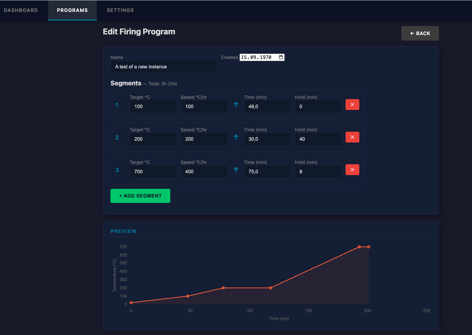Edit segment 2 Target °C field
This screenshot has width=472, height=335.
point(153,139)
